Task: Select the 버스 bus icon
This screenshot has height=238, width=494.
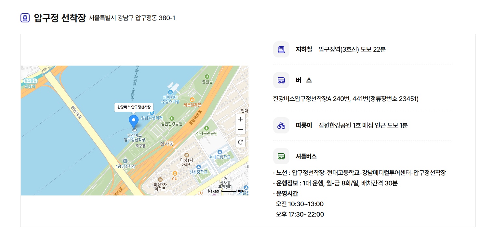Action: point(281,80)
